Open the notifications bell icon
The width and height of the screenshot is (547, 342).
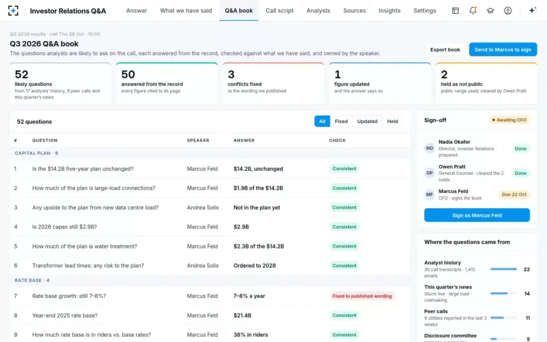point(473,10)
